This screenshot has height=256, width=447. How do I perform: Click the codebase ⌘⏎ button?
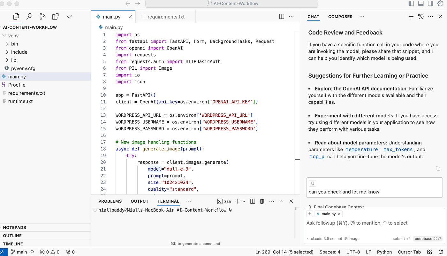[428, 238]
